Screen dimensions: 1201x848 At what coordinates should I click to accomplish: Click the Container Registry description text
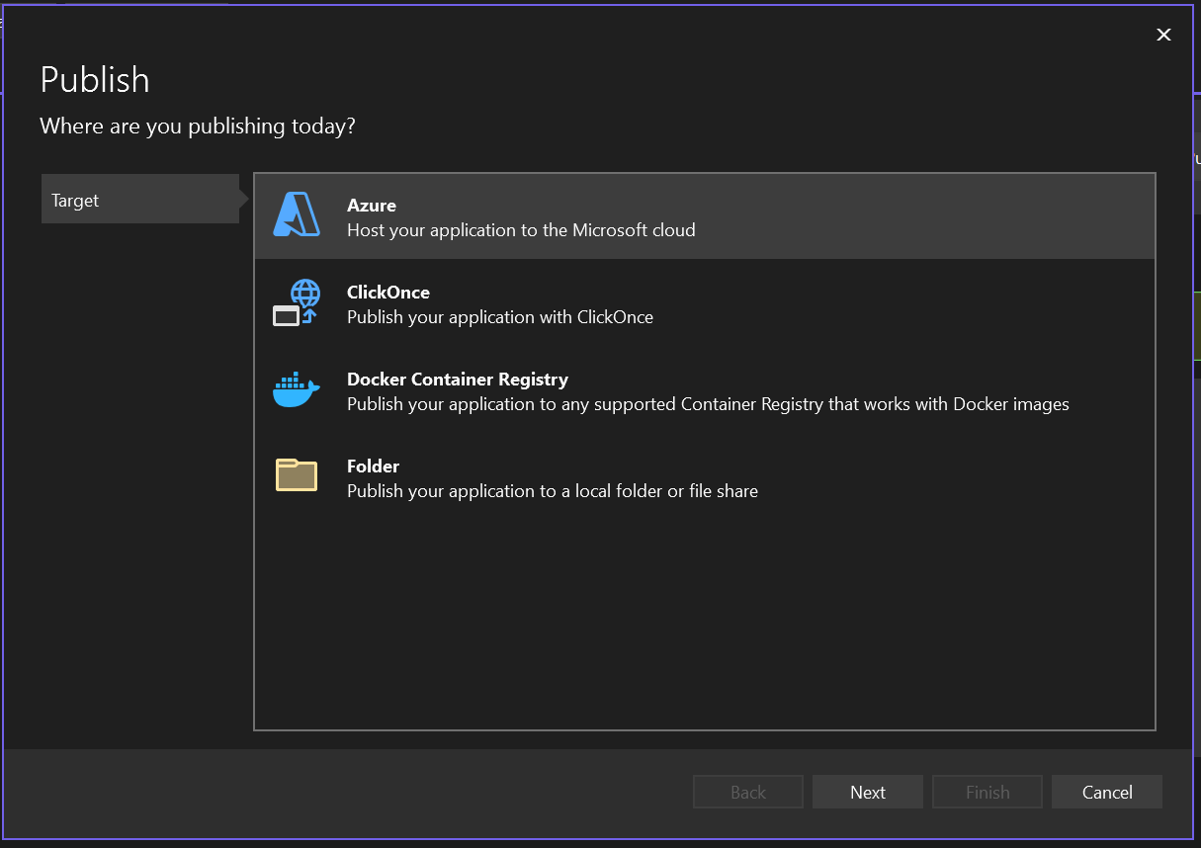(707, 404)
